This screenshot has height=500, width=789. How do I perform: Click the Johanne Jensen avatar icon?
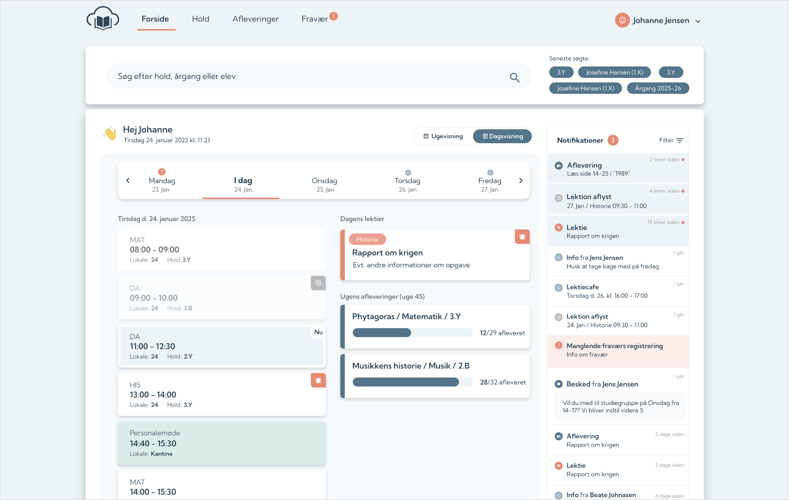click(x=622, y=20)
